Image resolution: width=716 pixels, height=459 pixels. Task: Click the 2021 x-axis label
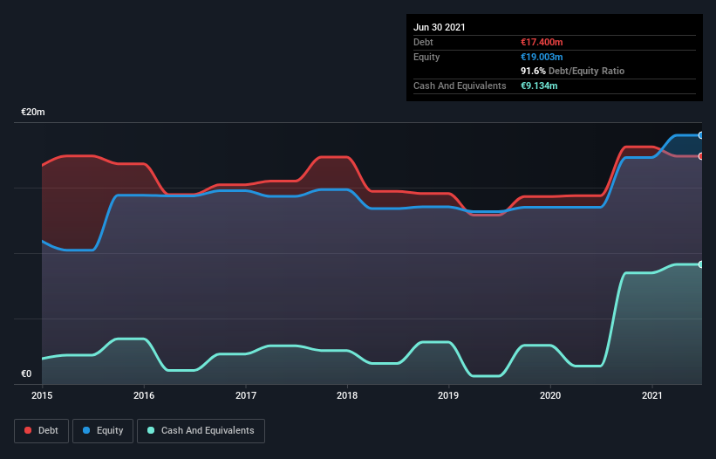652,395
